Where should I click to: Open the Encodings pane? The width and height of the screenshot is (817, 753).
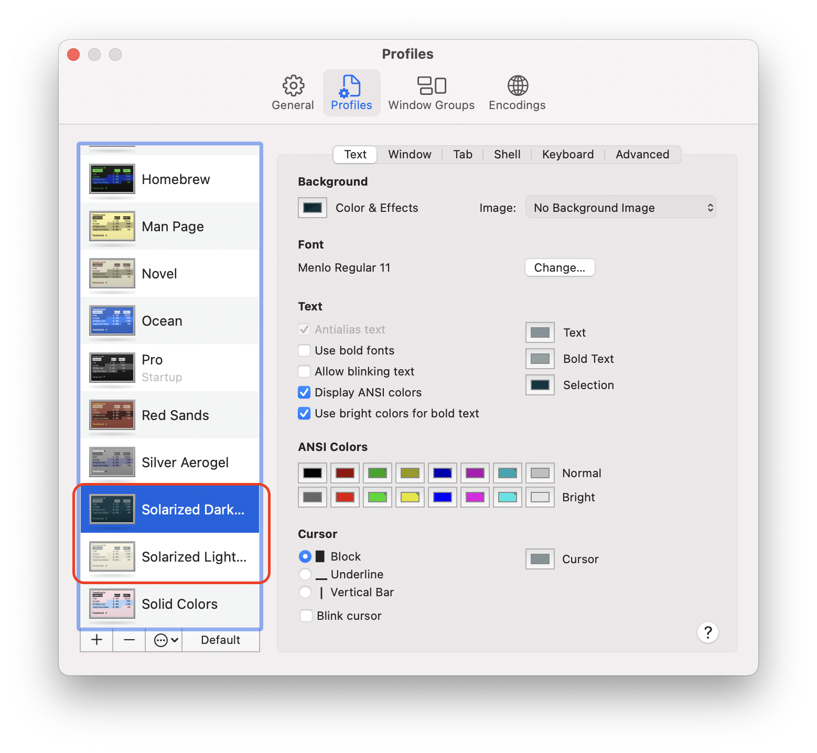click(517, 93)
